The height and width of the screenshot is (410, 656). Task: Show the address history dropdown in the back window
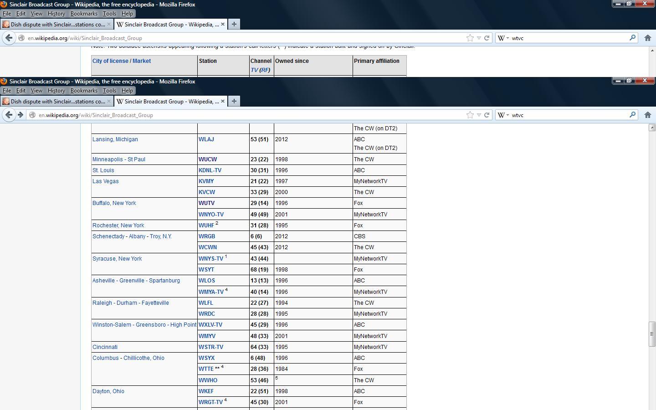tap(479, 38)
